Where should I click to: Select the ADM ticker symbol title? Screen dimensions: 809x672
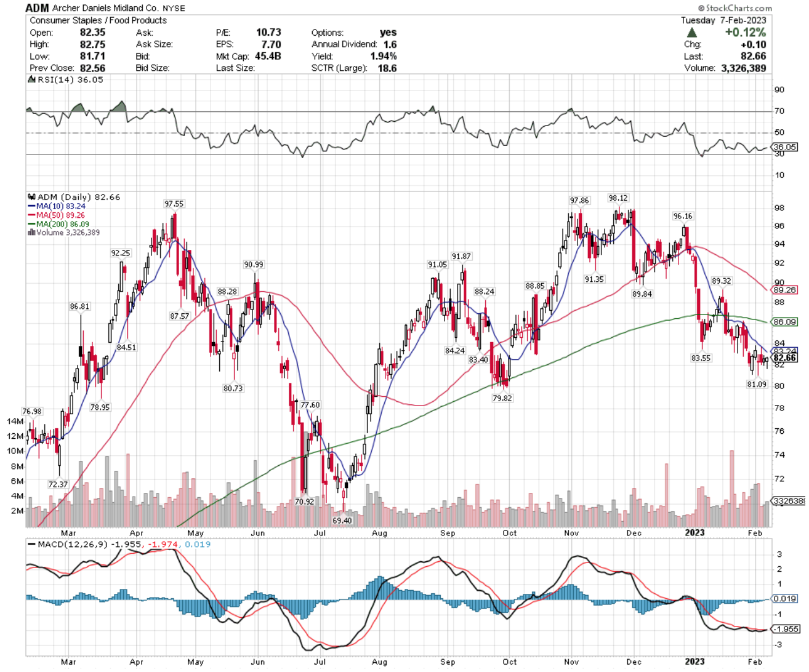click(x=37, y=8)
